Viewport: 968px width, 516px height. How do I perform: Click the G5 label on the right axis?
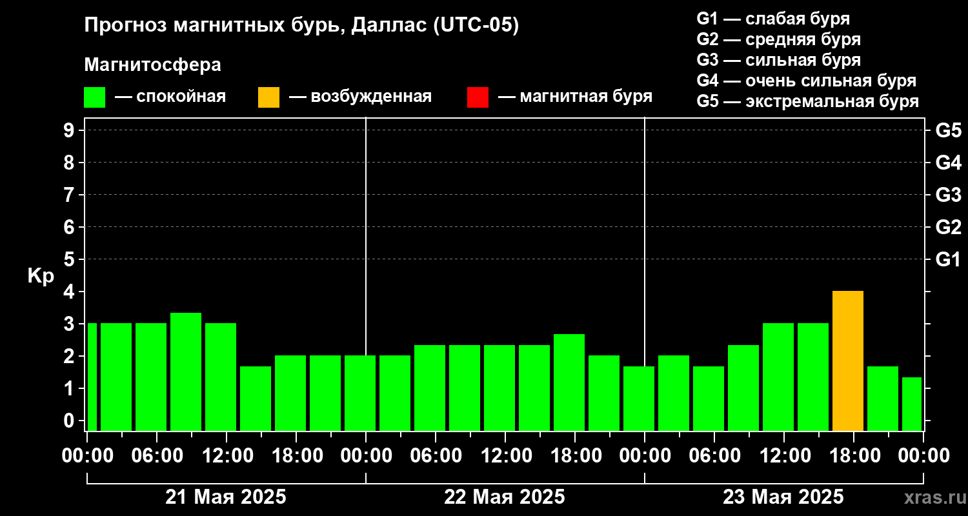[x=948, y=130]
